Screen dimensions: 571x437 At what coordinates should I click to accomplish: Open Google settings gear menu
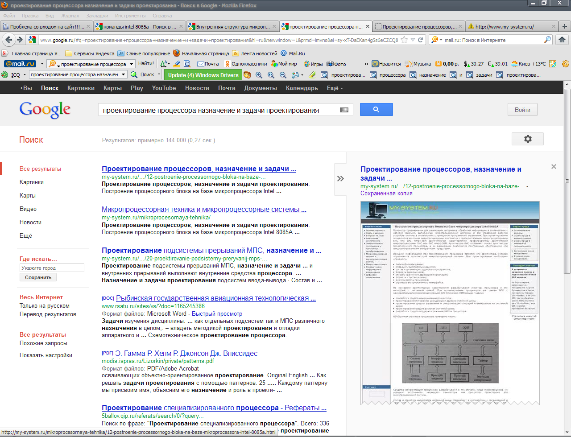point(527,139)
